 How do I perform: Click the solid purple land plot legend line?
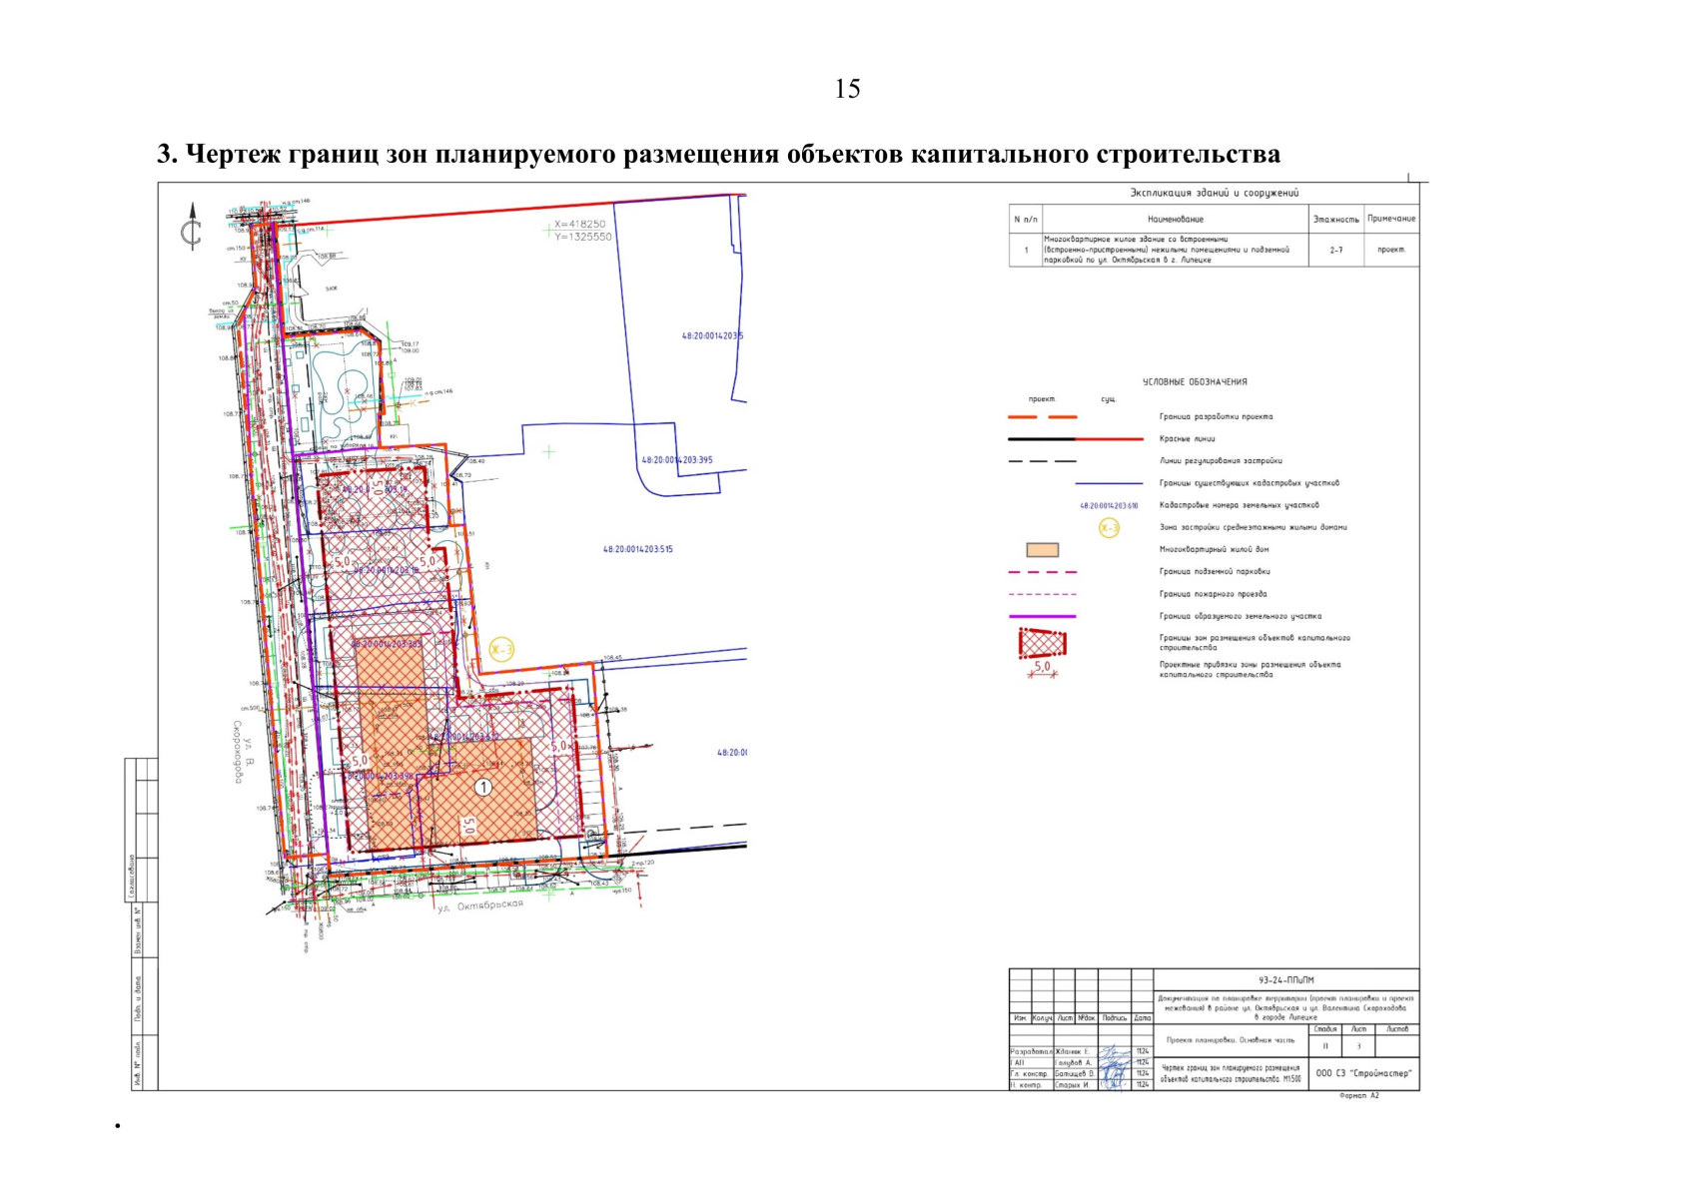click(x=1042, y=617)
